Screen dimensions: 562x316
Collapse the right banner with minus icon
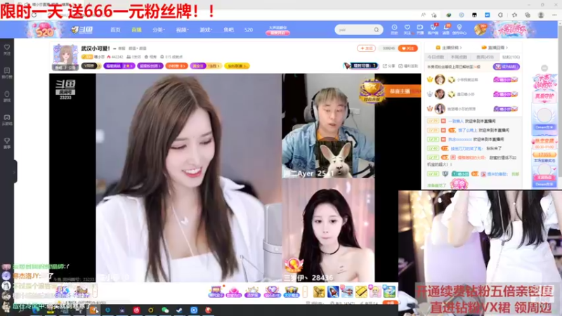click(544, 68)
